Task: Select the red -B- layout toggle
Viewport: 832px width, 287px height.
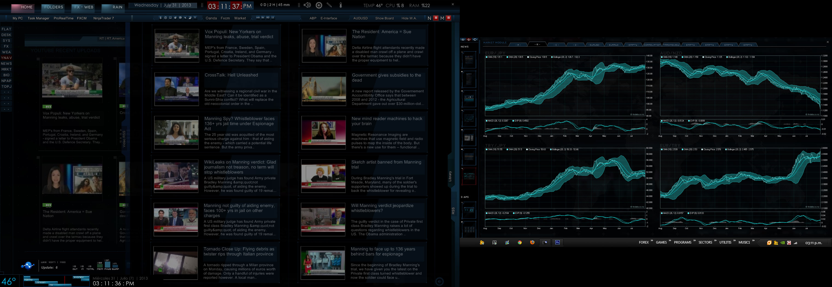Action: click(469, 40)
